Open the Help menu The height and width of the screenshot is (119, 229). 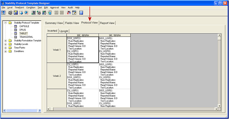click(x=77, y=8)
